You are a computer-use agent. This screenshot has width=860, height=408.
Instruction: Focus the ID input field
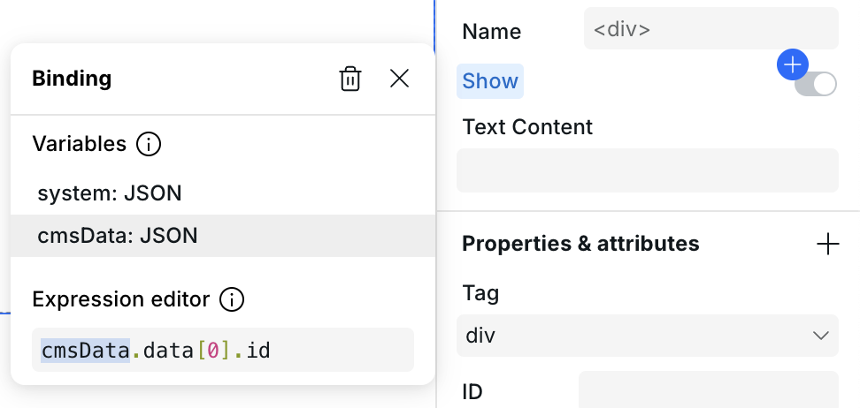point(708,389)
